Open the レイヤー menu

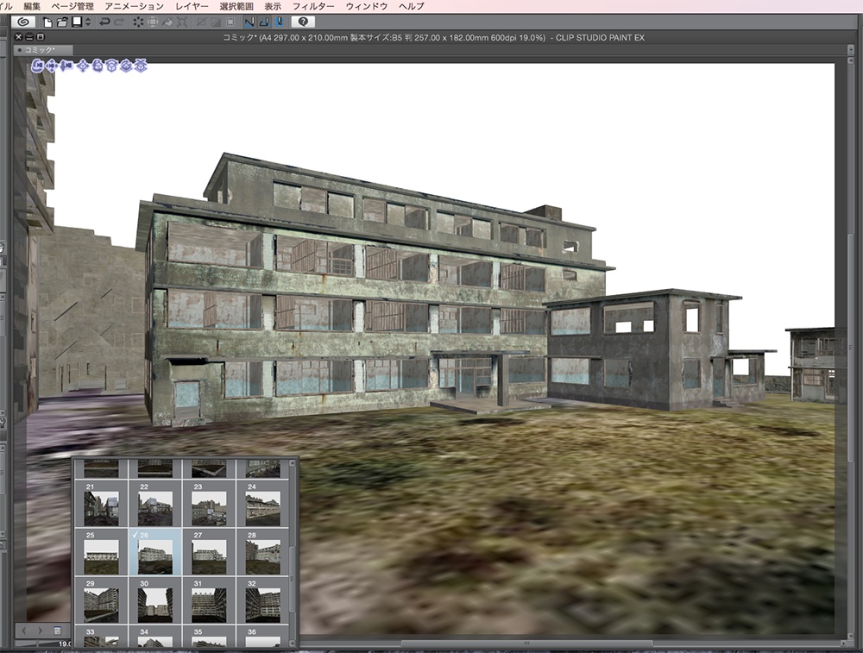pyautogui.click(x=192, y=6)
